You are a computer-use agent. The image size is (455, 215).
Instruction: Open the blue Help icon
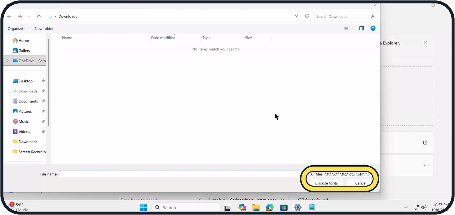tap(373, 28)
